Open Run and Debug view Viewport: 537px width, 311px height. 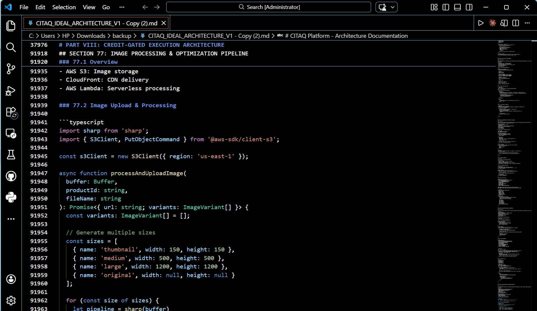tap(11, 91)
